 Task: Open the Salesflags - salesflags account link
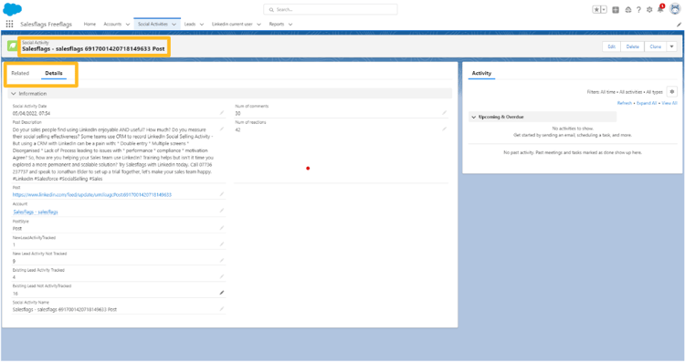tap(36, 212)
